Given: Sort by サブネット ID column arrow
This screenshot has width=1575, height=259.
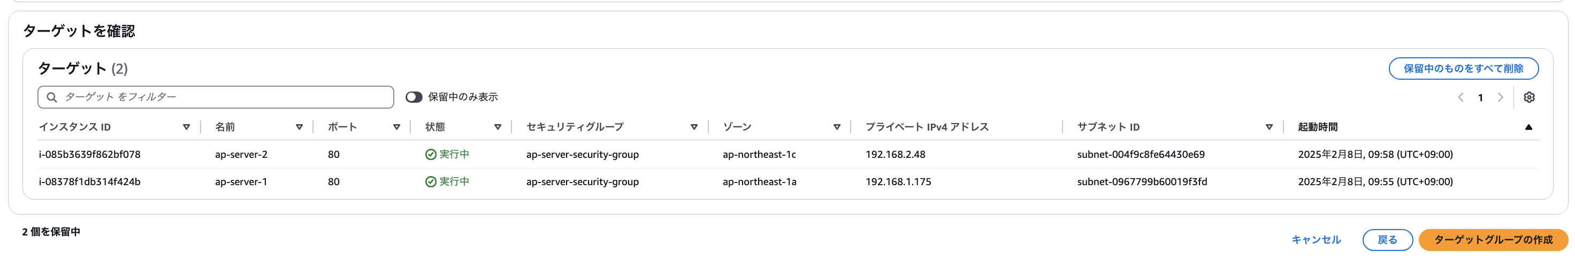Looking at the screenshot, I should click(1270, 127).
